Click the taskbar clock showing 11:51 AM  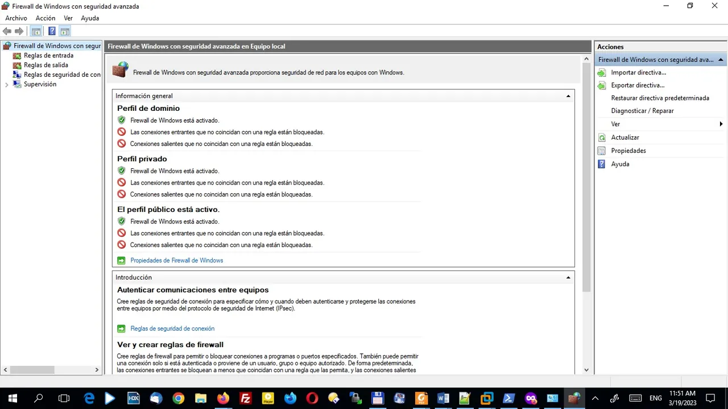[x=682, y=398]
